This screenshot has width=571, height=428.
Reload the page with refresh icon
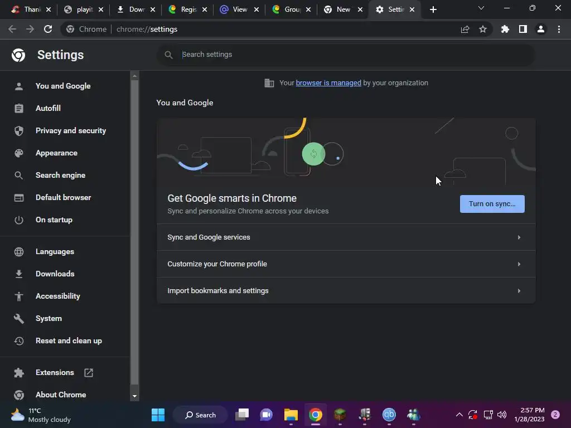(48, 29)
